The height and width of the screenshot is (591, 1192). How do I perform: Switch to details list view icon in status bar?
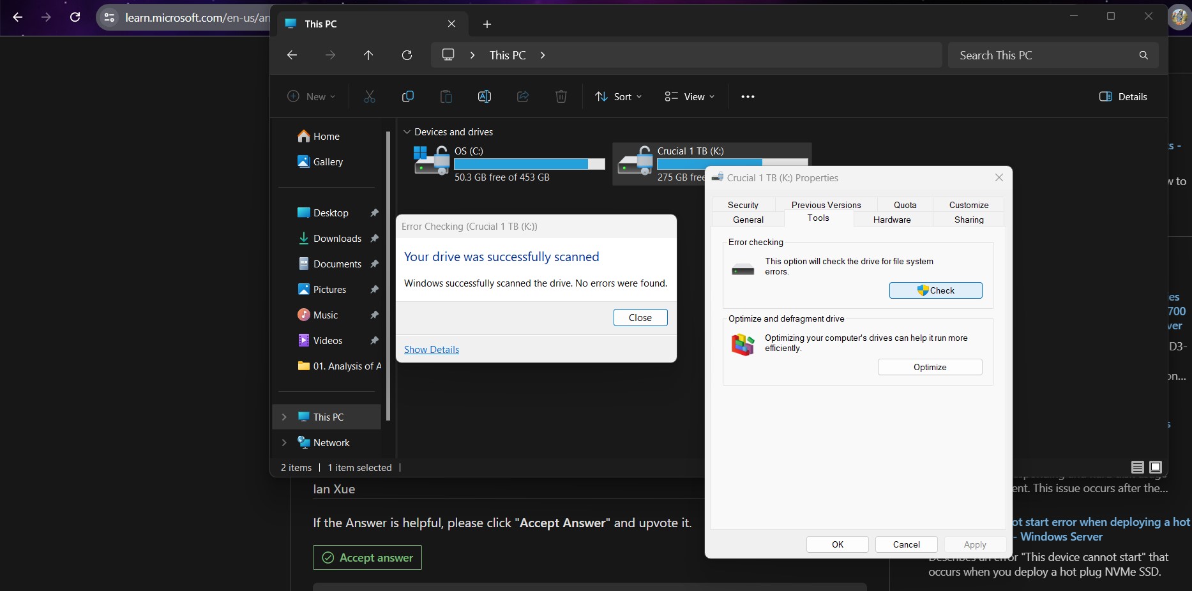[x=1137, y=467]
